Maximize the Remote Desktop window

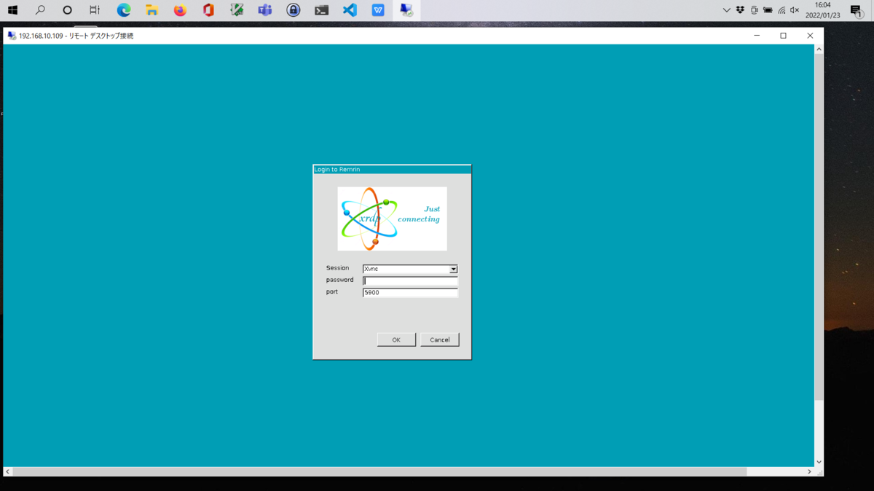click(x=784, y=36)
